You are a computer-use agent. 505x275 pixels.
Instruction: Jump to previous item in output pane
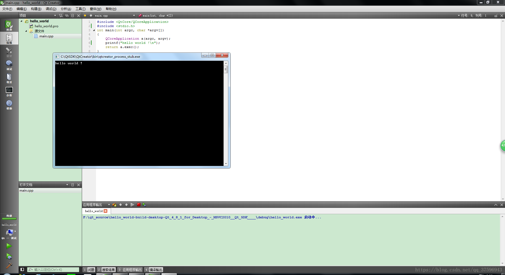click(x=120, y=205)
